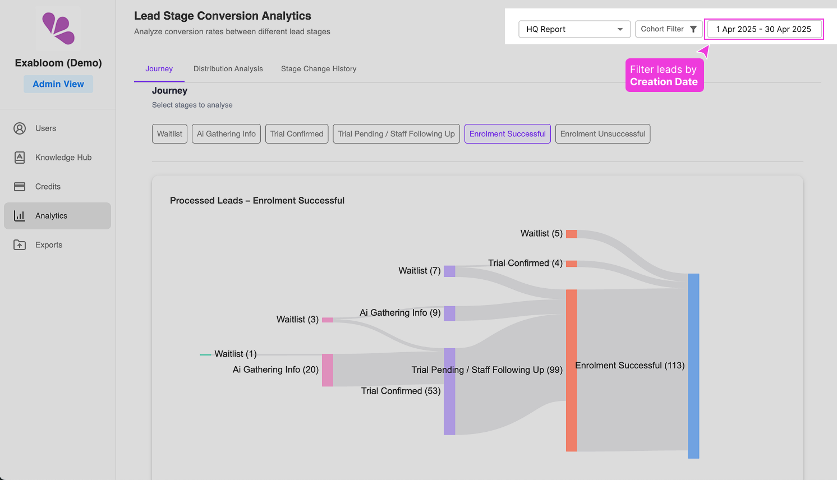Open the date range picker
The width and height of the screenshot is (837, 480).
coord(764,29)
